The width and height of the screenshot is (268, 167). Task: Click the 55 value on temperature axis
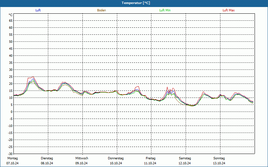point(11,35)
